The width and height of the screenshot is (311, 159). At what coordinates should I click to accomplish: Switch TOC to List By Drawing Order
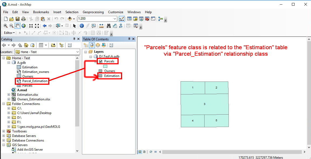pos(86,45)
